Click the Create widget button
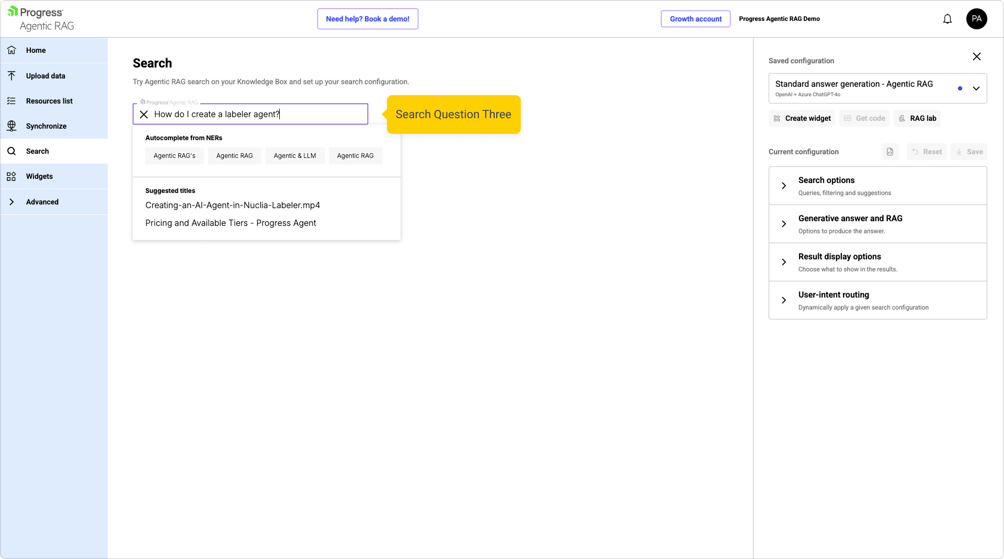Viewport: 1004px width, 559px height. 802,118
